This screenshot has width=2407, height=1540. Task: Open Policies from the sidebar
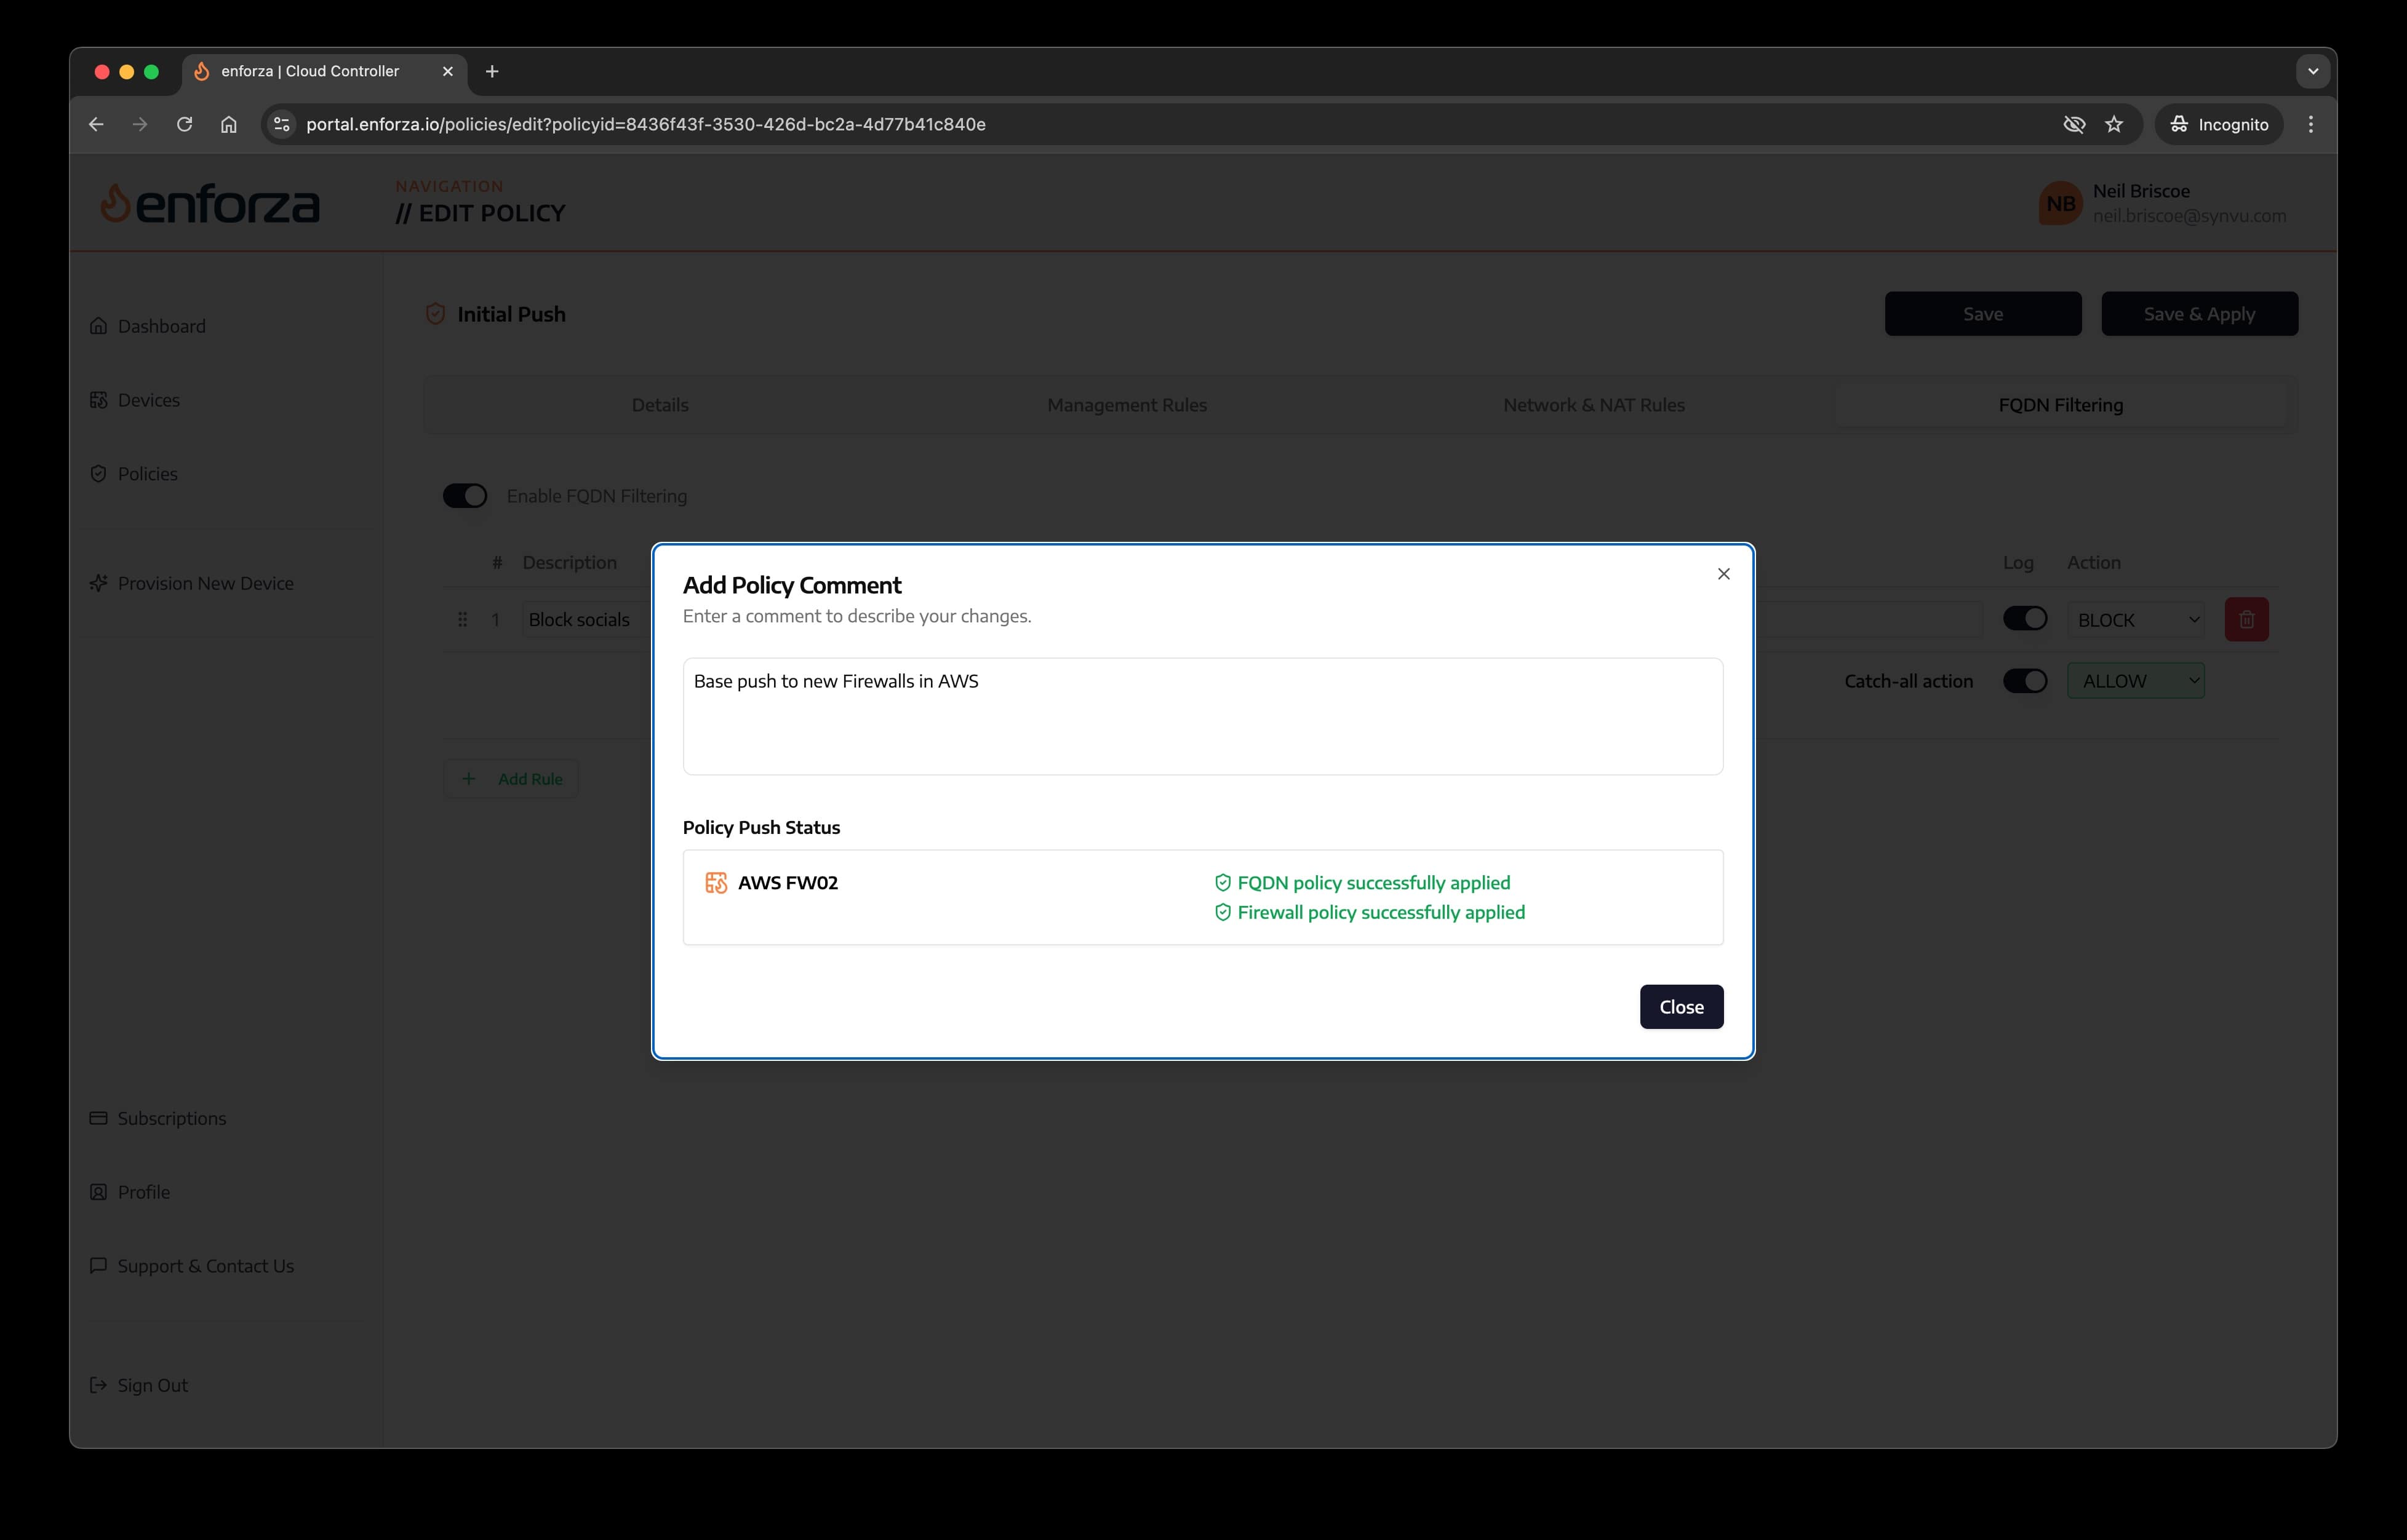147,474
